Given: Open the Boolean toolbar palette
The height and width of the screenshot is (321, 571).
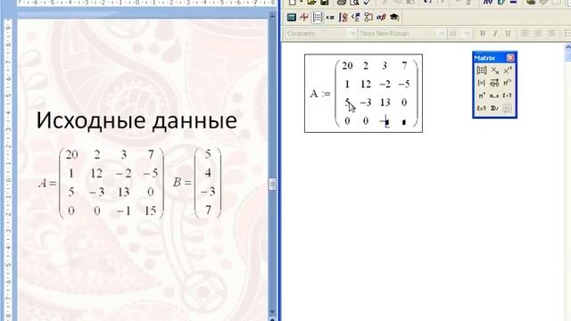Looking at the screenshot, I should coord(355,17).
